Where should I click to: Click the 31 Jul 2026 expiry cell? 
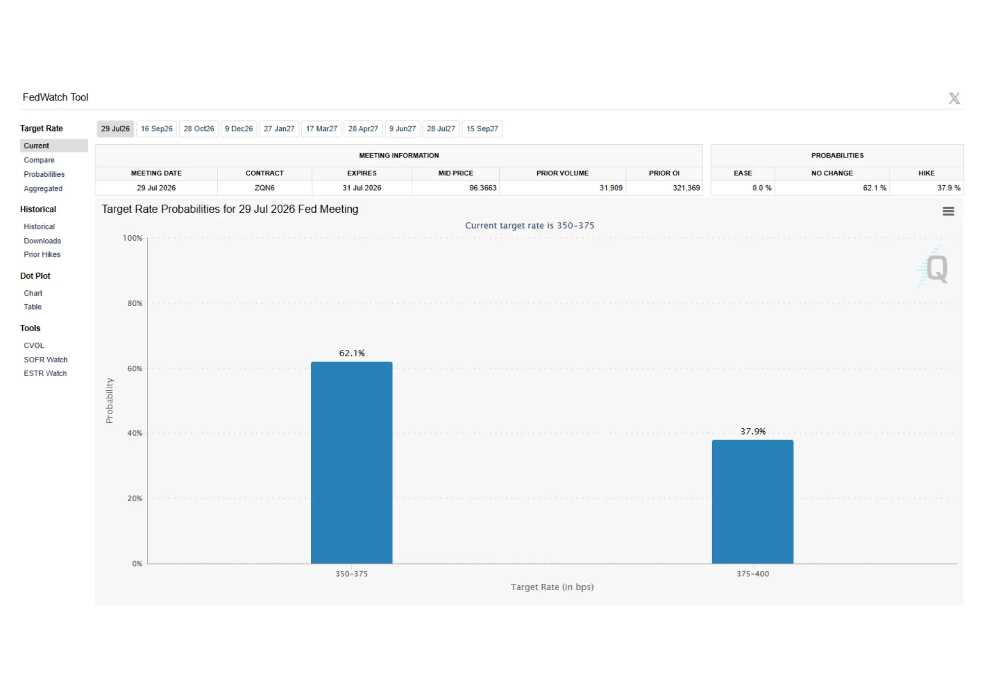coord(362,188)
